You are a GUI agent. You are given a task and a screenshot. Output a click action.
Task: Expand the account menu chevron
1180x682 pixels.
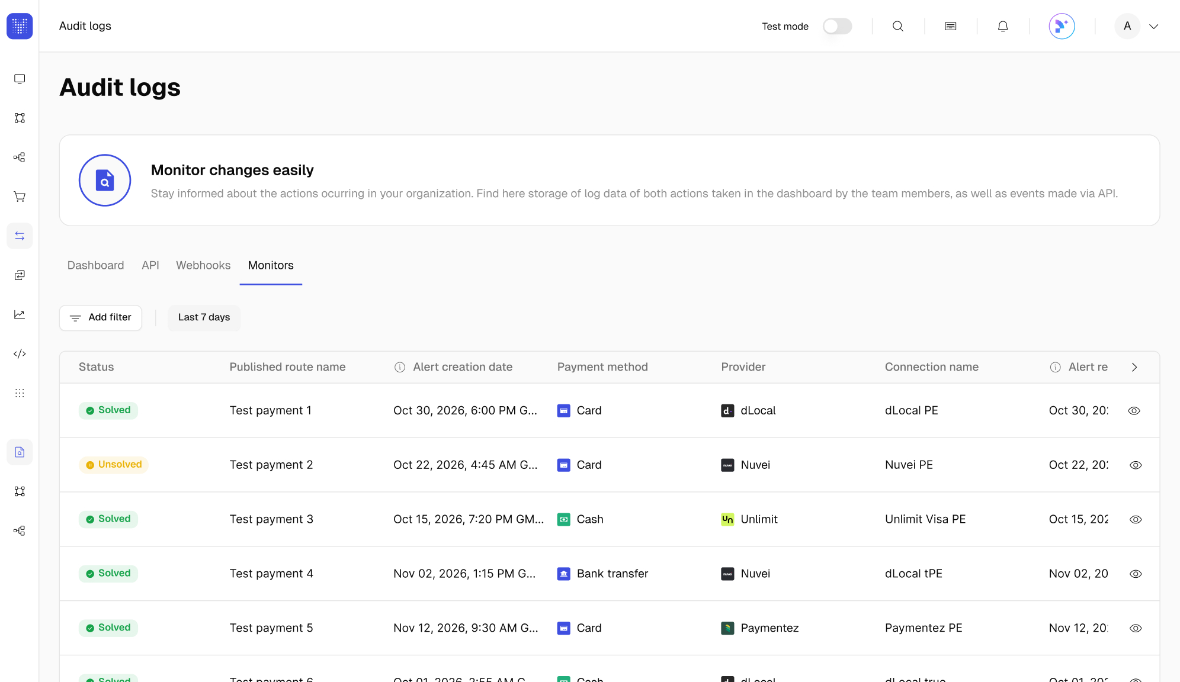point(1153,26)
